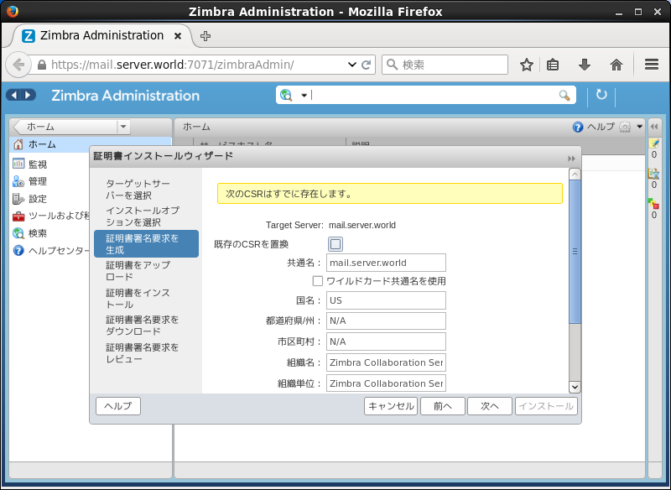This screenshot has height=490, width=671.
Task: Go to the Firefox home page icon
Action: 616,65
